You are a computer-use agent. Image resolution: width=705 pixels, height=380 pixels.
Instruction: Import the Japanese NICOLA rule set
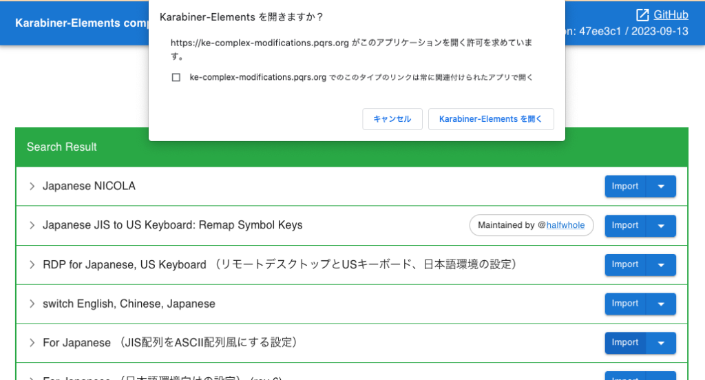[x=625, y=186]
